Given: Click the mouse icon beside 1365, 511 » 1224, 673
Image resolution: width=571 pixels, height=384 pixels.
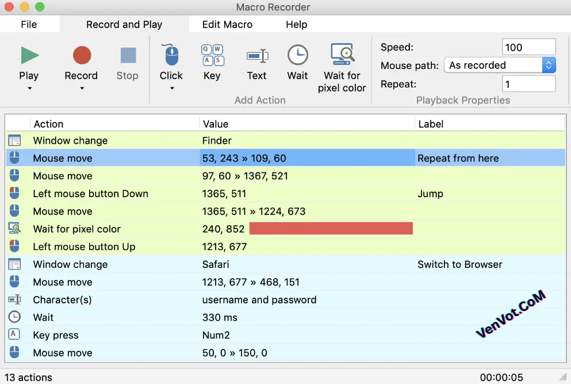Looking at the screenshot, I should point(14,211).
